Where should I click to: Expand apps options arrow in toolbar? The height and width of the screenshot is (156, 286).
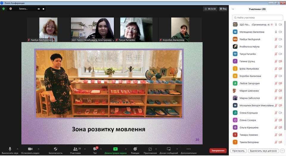[x=156, y=149]
